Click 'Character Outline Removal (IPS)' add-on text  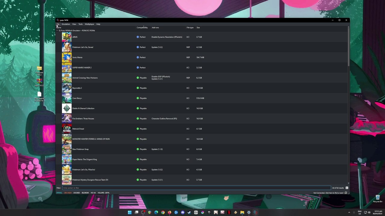coord(164,118)
